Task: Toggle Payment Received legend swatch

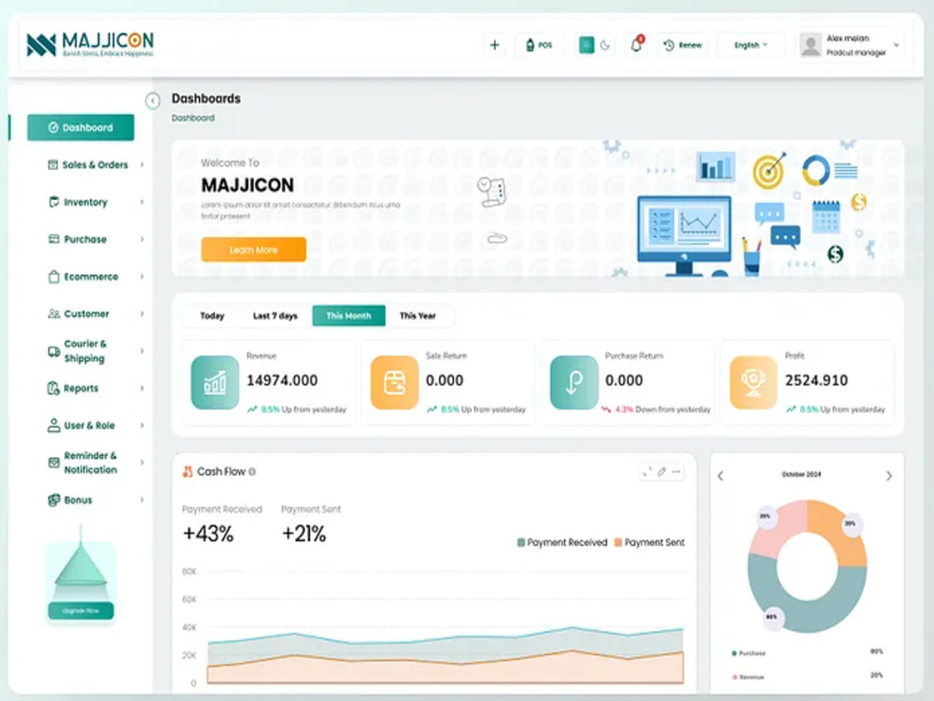Action: click(x=521, y=542)
